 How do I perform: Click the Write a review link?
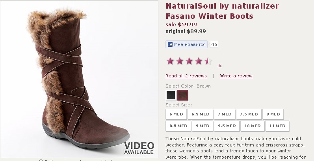(x=236, y=76)
